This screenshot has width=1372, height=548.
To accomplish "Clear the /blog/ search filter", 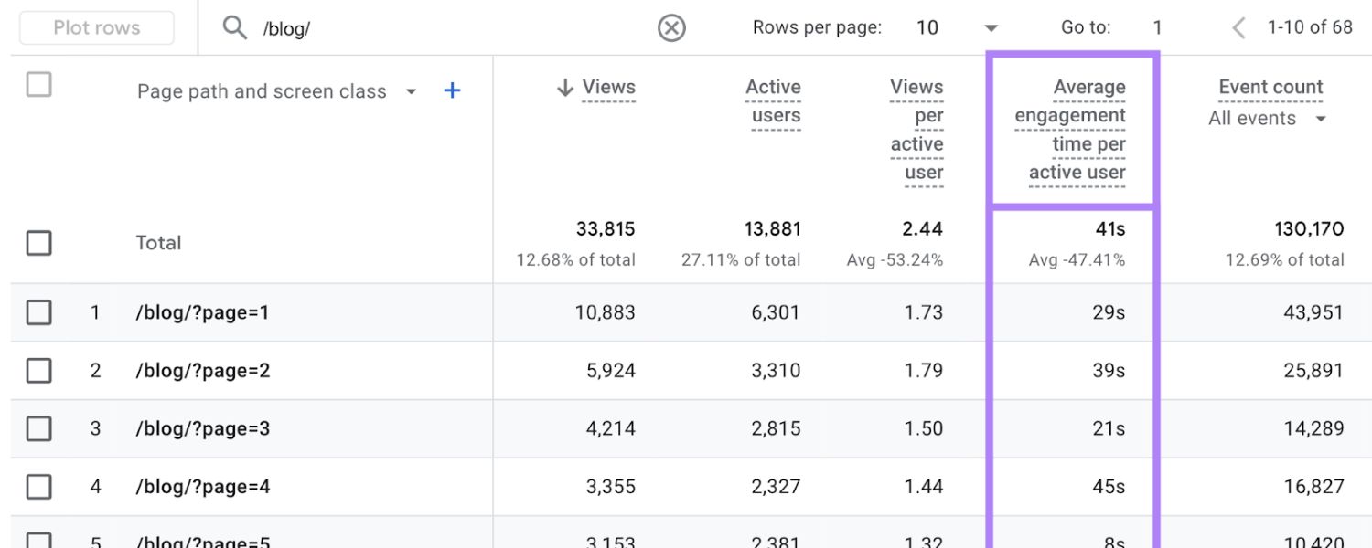I will (x=671, y=27).
